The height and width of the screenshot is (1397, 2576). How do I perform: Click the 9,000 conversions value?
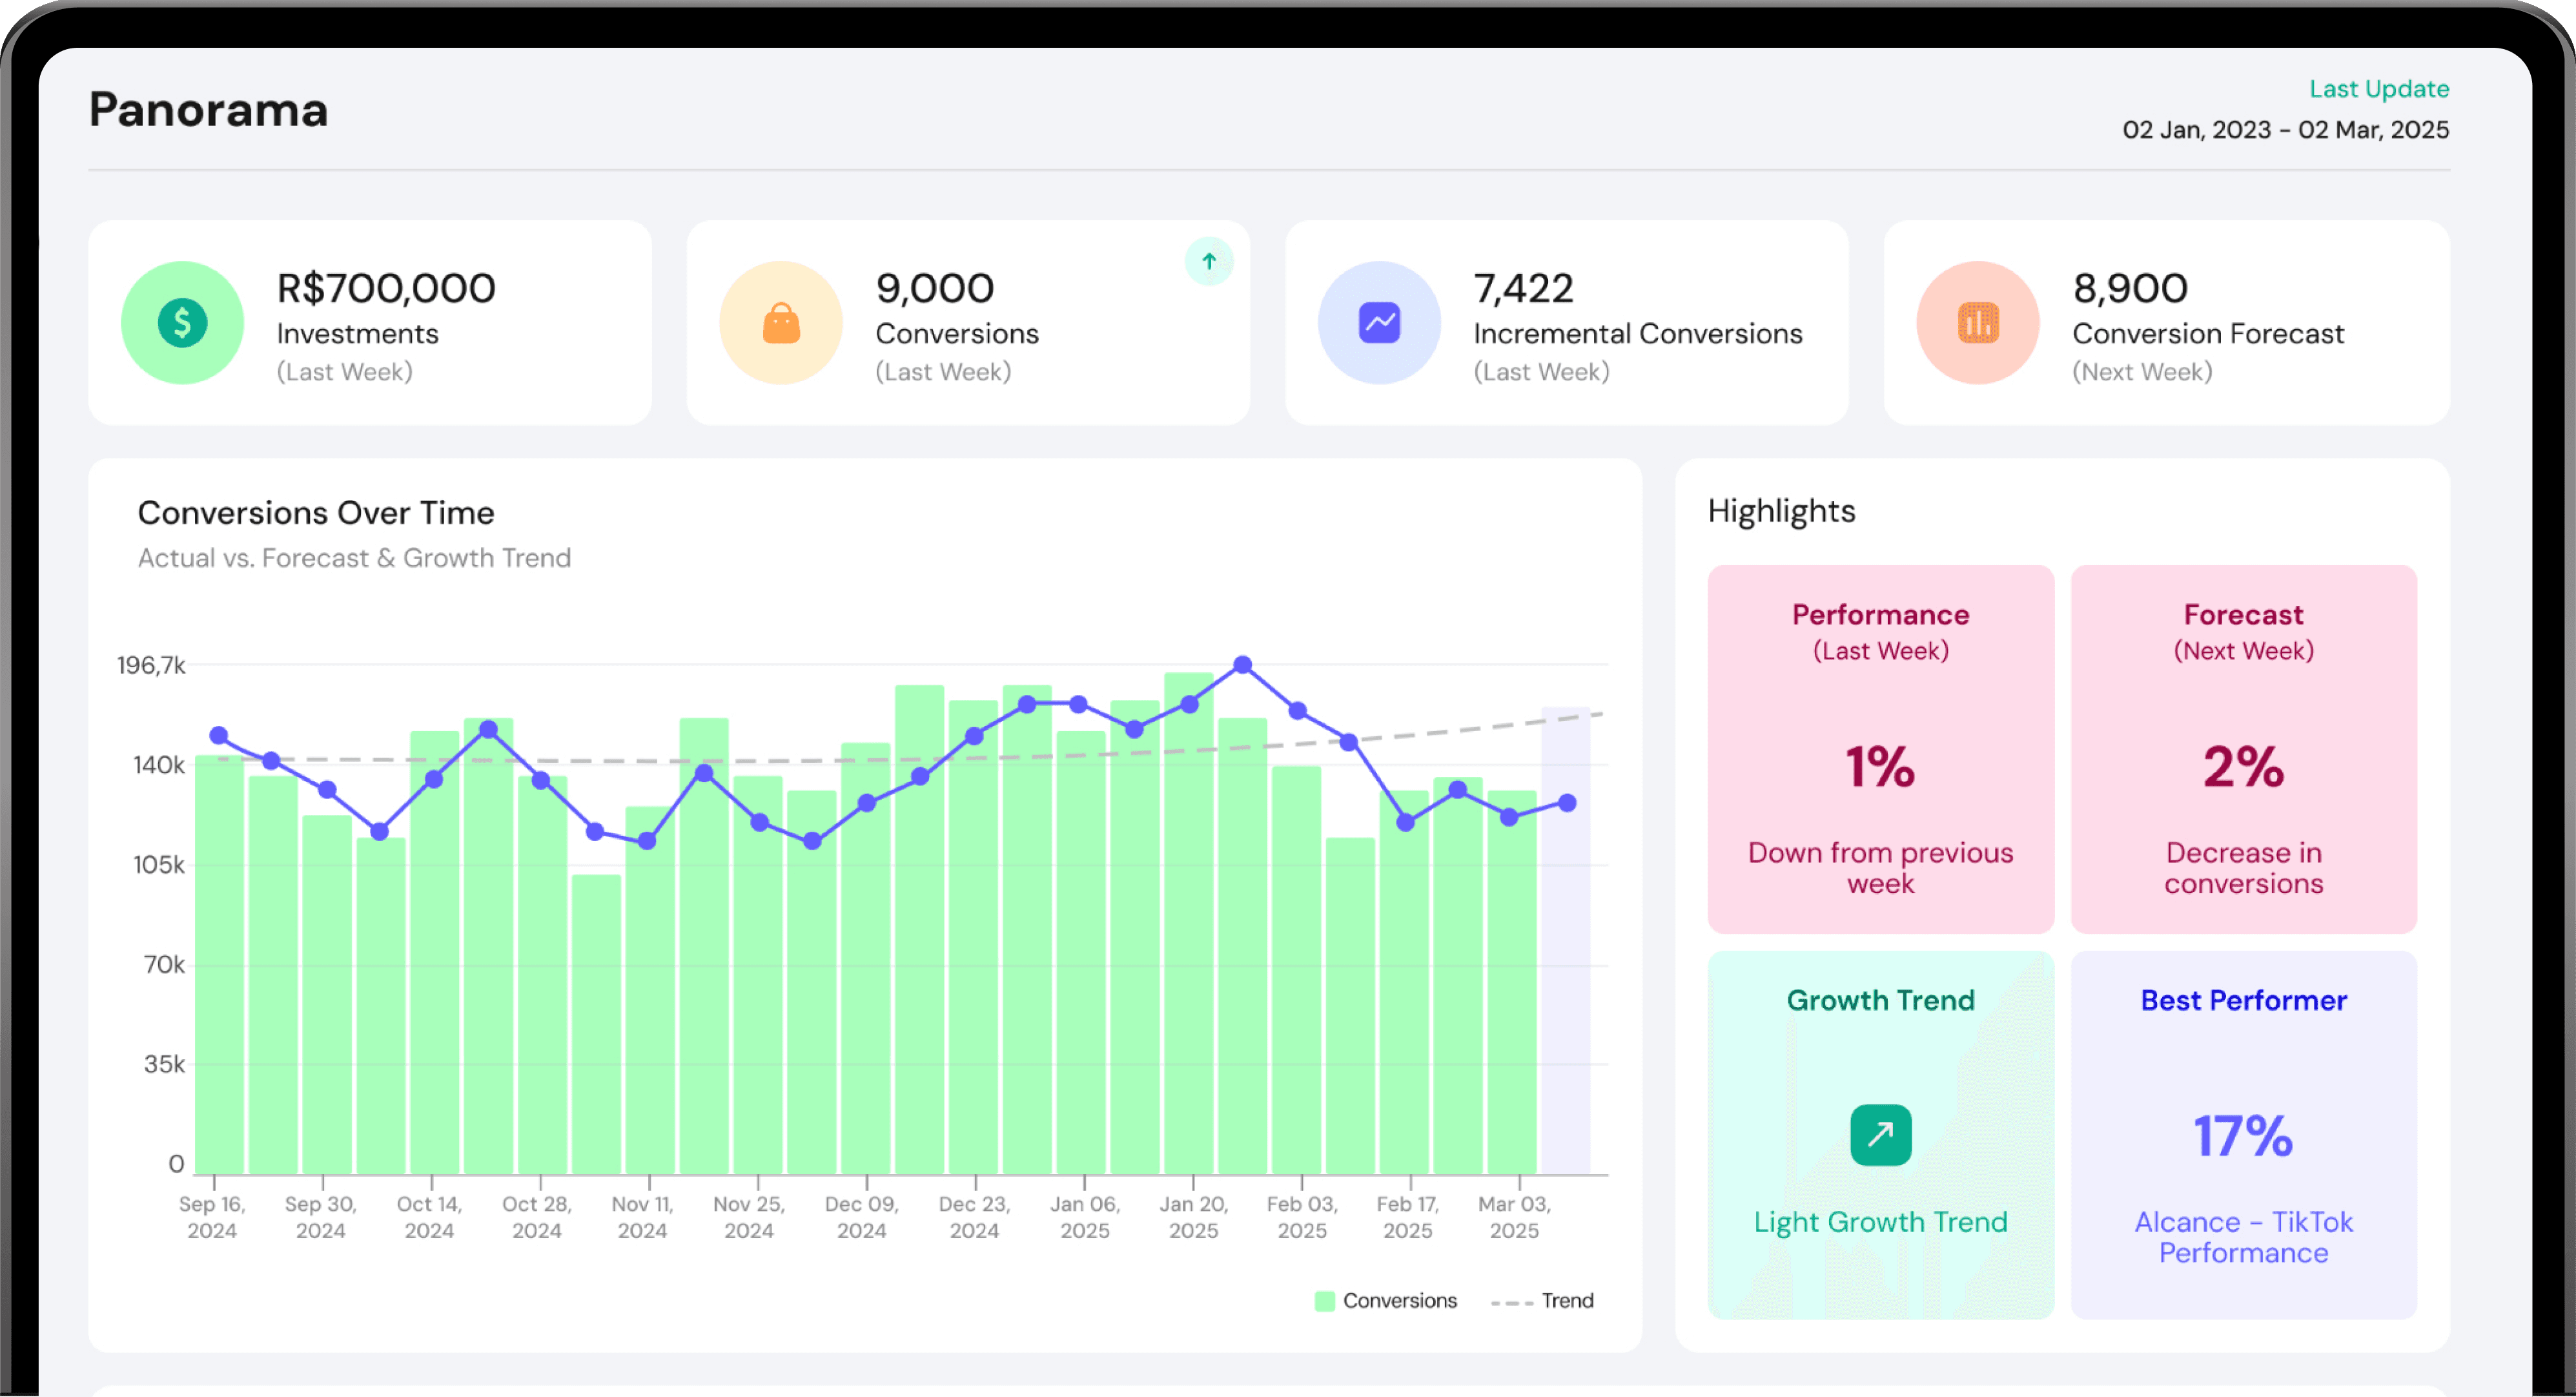pyautogui.click(x=935, y=288)
